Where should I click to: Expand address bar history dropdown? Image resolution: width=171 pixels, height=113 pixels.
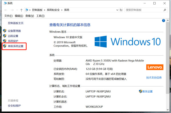point(117,10)
